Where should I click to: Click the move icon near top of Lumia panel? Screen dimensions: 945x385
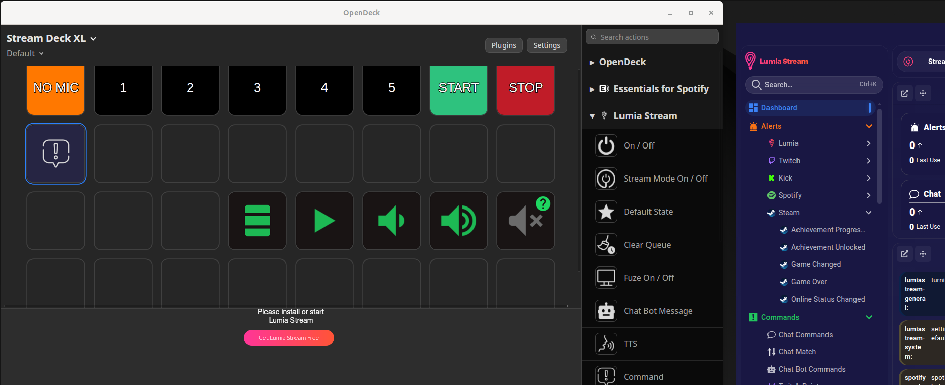[x=923, y=93]
